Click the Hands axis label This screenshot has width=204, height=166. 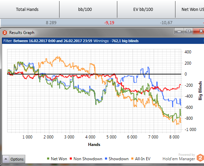94,145
